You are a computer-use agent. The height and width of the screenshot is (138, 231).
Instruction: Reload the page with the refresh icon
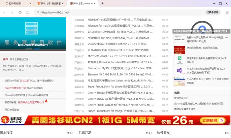coord(20,13)
